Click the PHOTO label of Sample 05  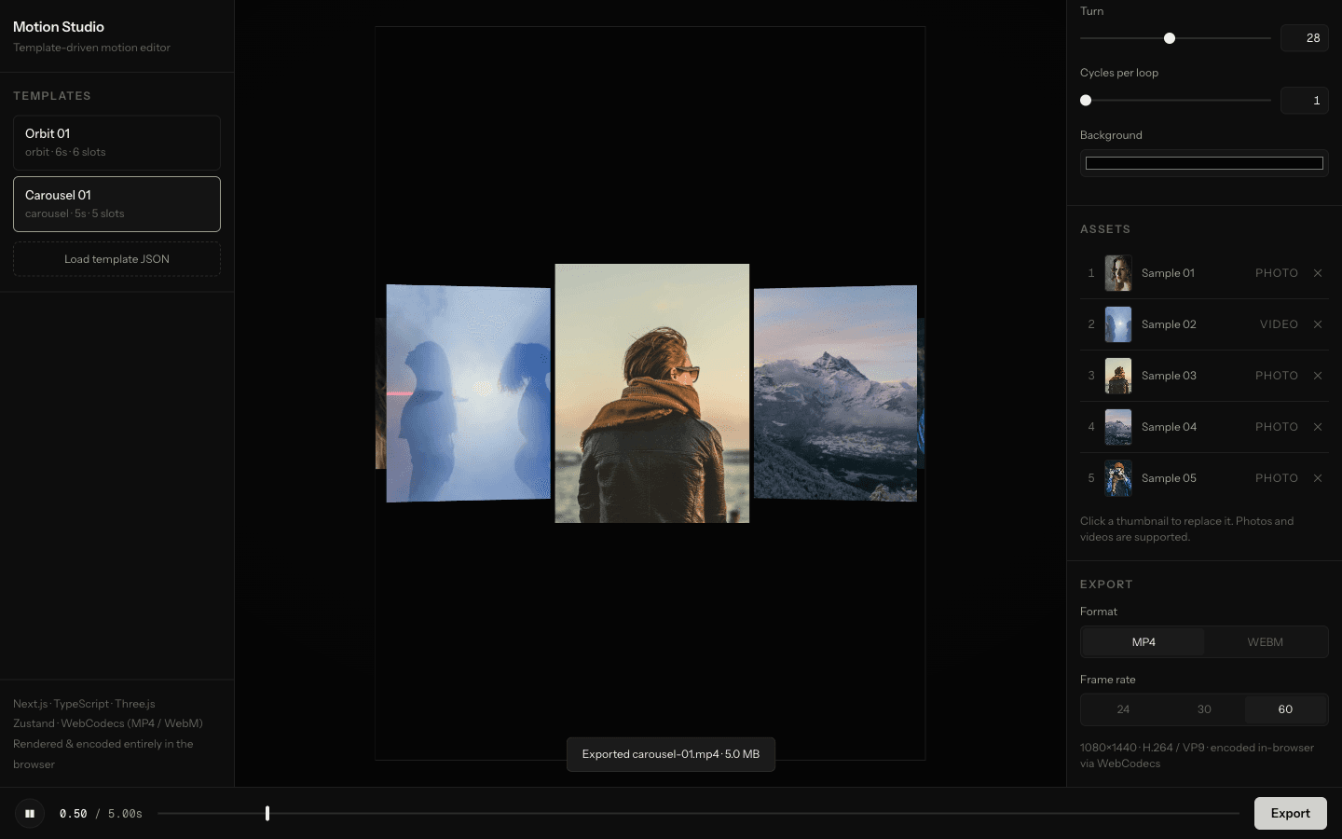click(x=1277, y=478)
